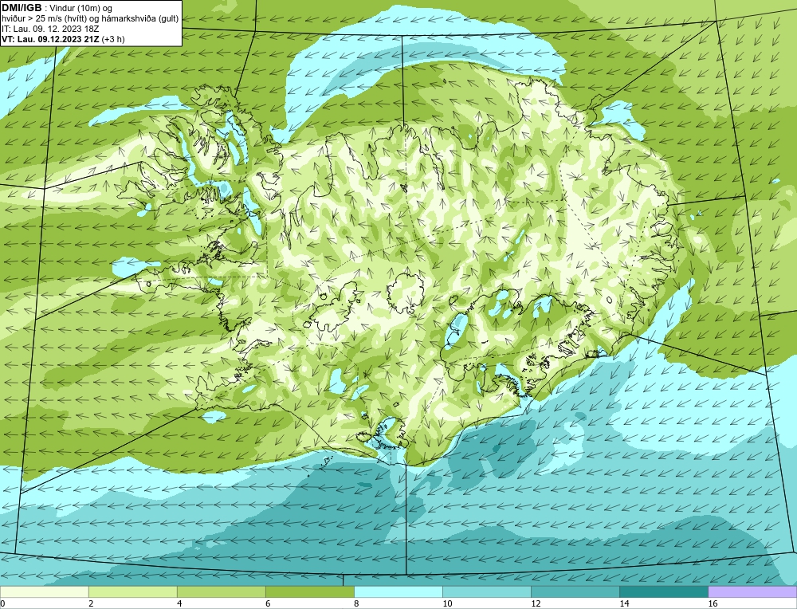797x609 pixels.
Task: Click the 6–8 m/s dark green legend swatch
Action: tap(309, 591)
